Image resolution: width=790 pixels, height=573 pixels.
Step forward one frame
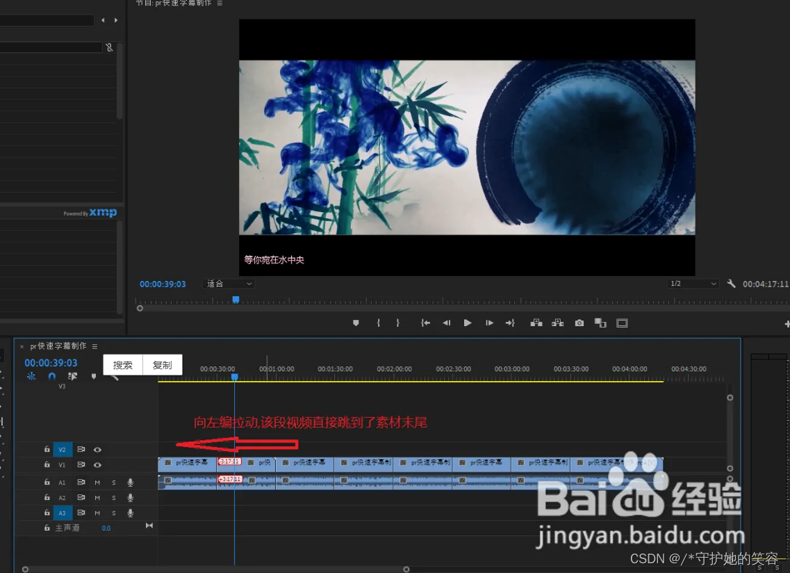[x=489, y=323]
